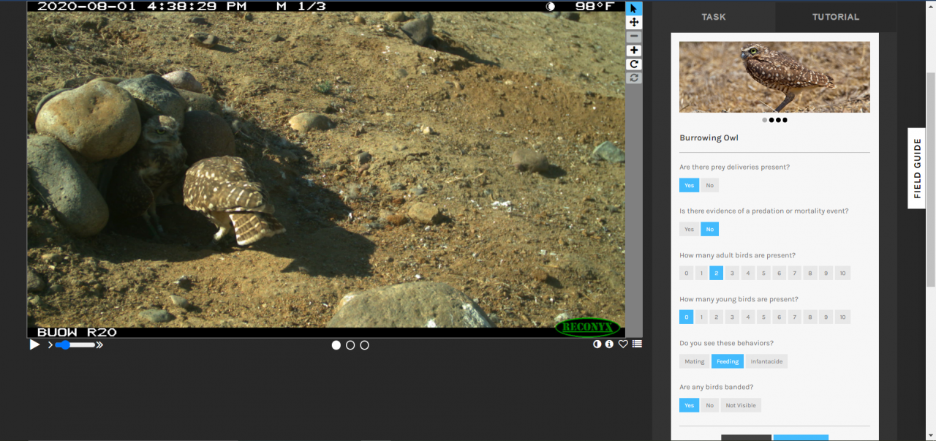
Task: Set young birds count to 10
Action: [842, 317]
